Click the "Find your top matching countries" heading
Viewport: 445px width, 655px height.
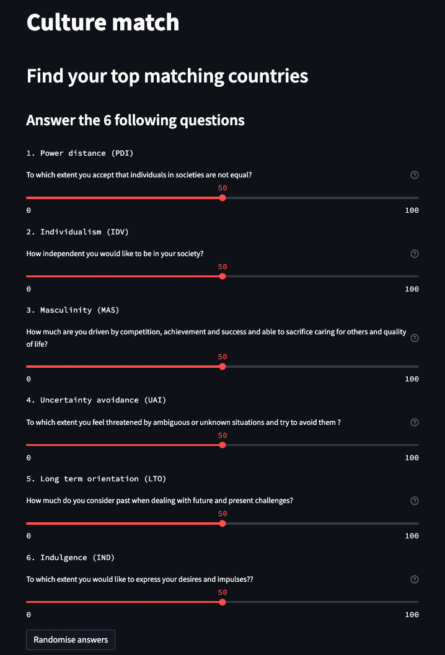167,76
